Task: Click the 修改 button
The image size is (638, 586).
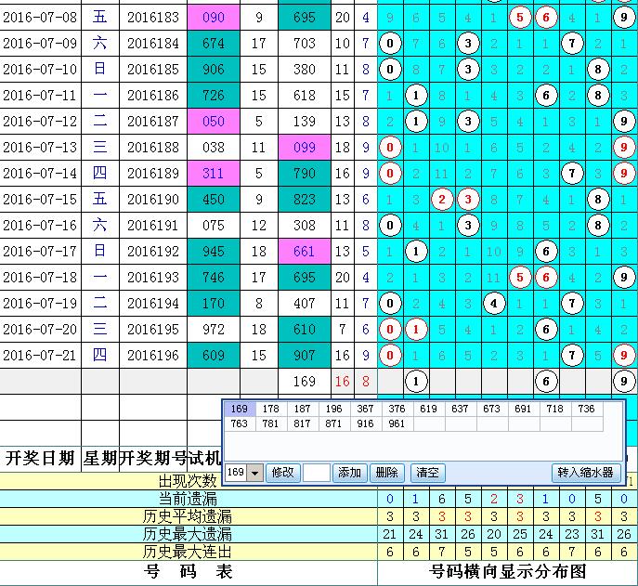Action: coord(283,473)
